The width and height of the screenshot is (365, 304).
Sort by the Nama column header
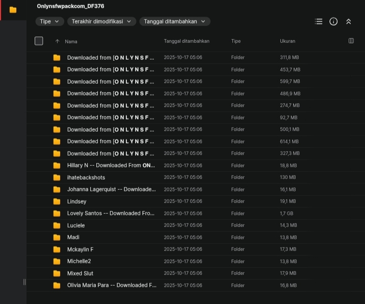click(x=71, y=41)
